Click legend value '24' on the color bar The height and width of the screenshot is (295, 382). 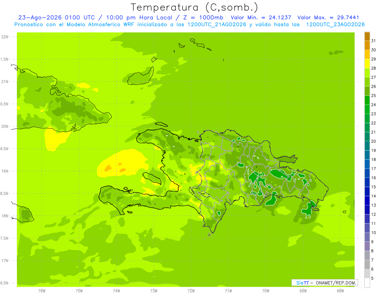click(373, 105)
